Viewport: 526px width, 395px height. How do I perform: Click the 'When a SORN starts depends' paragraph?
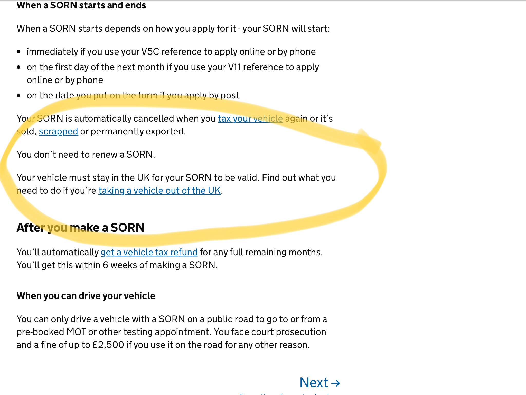point(173,29)
